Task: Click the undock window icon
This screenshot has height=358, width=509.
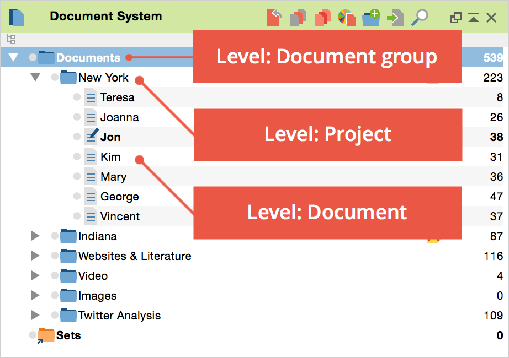Action: point(455,18)
